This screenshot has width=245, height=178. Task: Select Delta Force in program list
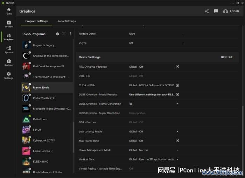coord(47,119)
